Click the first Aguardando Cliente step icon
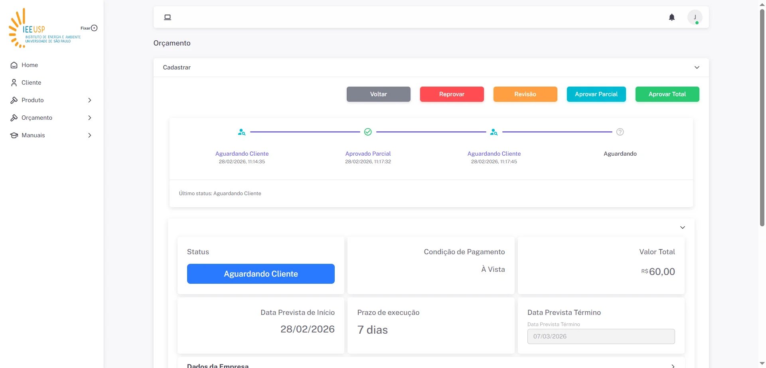This screenshot has height=368, width=766. coord(242,132)
